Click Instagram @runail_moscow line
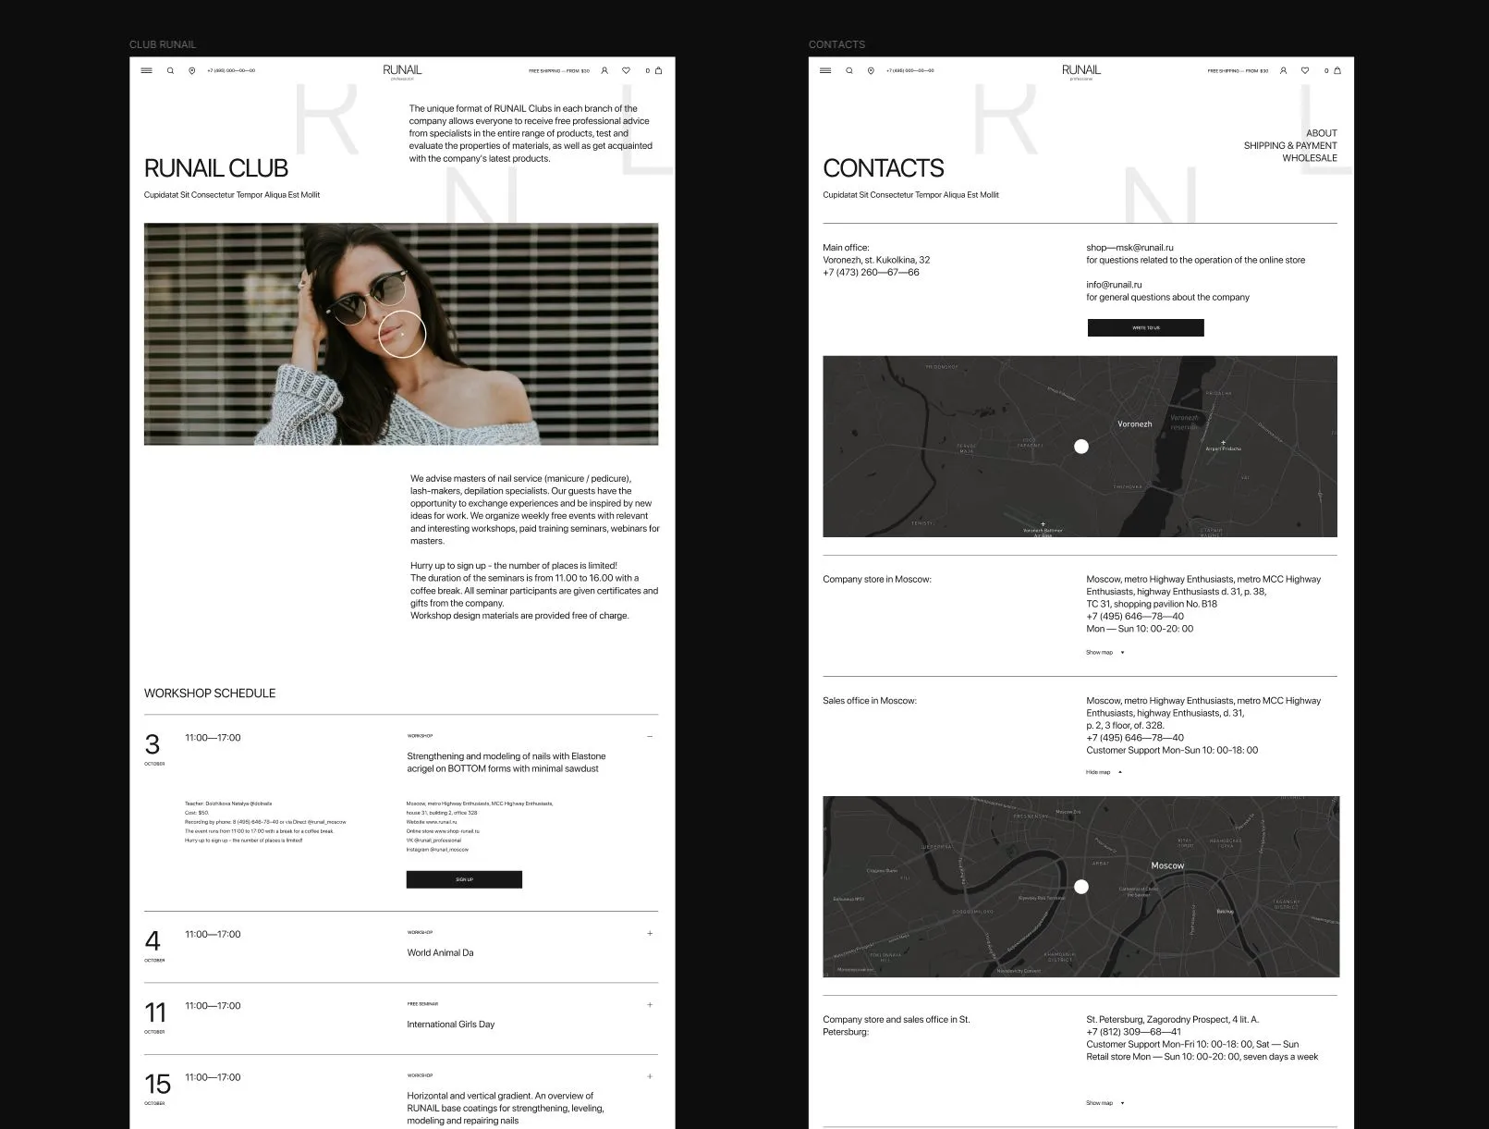This screenshot has width=1489, height=1129. point(437,849)
